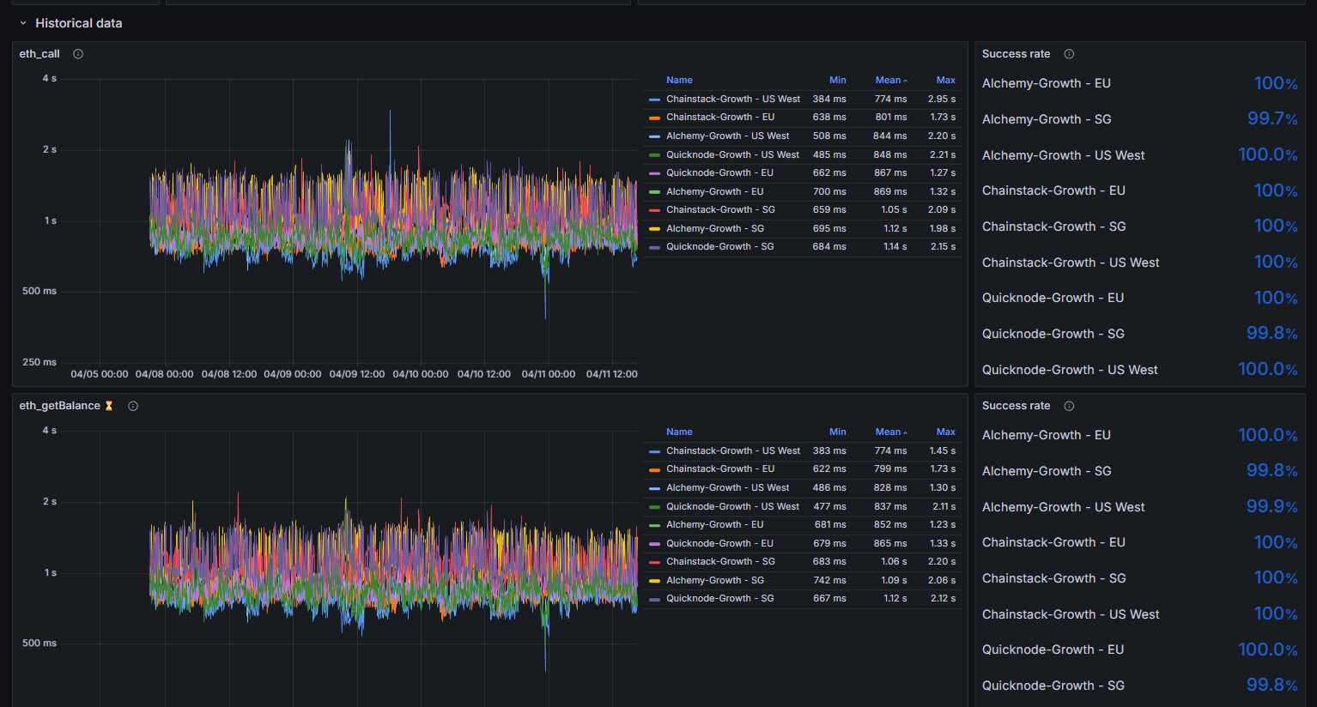Click 04/10 00:00 tick on eth_call time axis
The width and height of the screenshot is (1317, 707).
coord(421,374)
